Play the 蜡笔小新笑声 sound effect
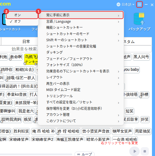The width and height of the screenshot is (155, 156). point(98,139)
